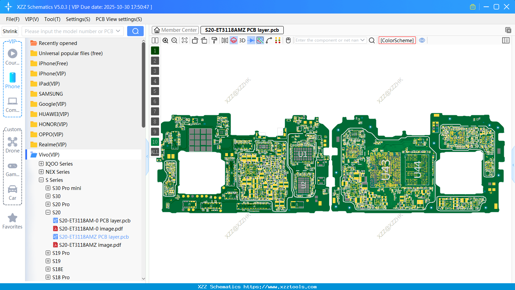Screen dimensions: 515x290
Task: Select the format painter brush icon
Action: [x=214, y=41]
